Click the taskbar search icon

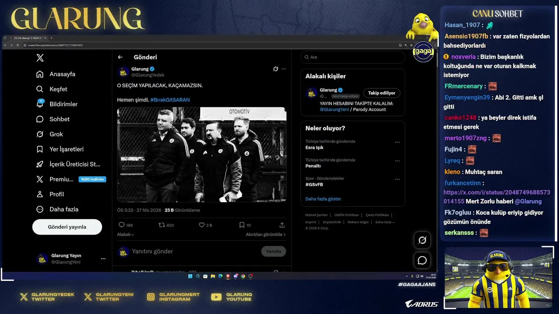pyautogui.click(x=198, y=276)
